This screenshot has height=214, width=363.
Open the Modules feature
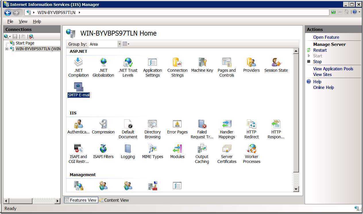177,151
